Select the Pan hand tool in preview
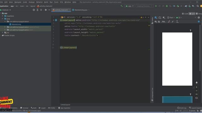The width and height of the screenshot is (202, 113). tap(196, 82)
